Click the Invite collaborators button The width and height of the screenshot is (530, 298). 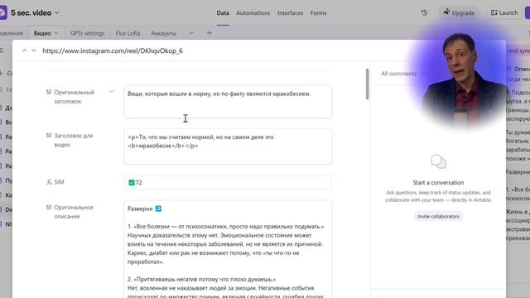tap(438, 216)
